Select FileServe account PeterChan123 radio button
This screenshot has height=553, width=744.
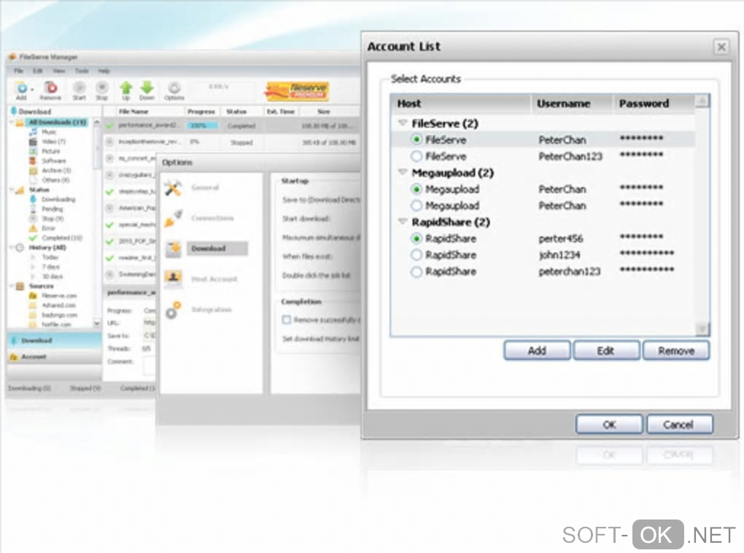(416, 156)
